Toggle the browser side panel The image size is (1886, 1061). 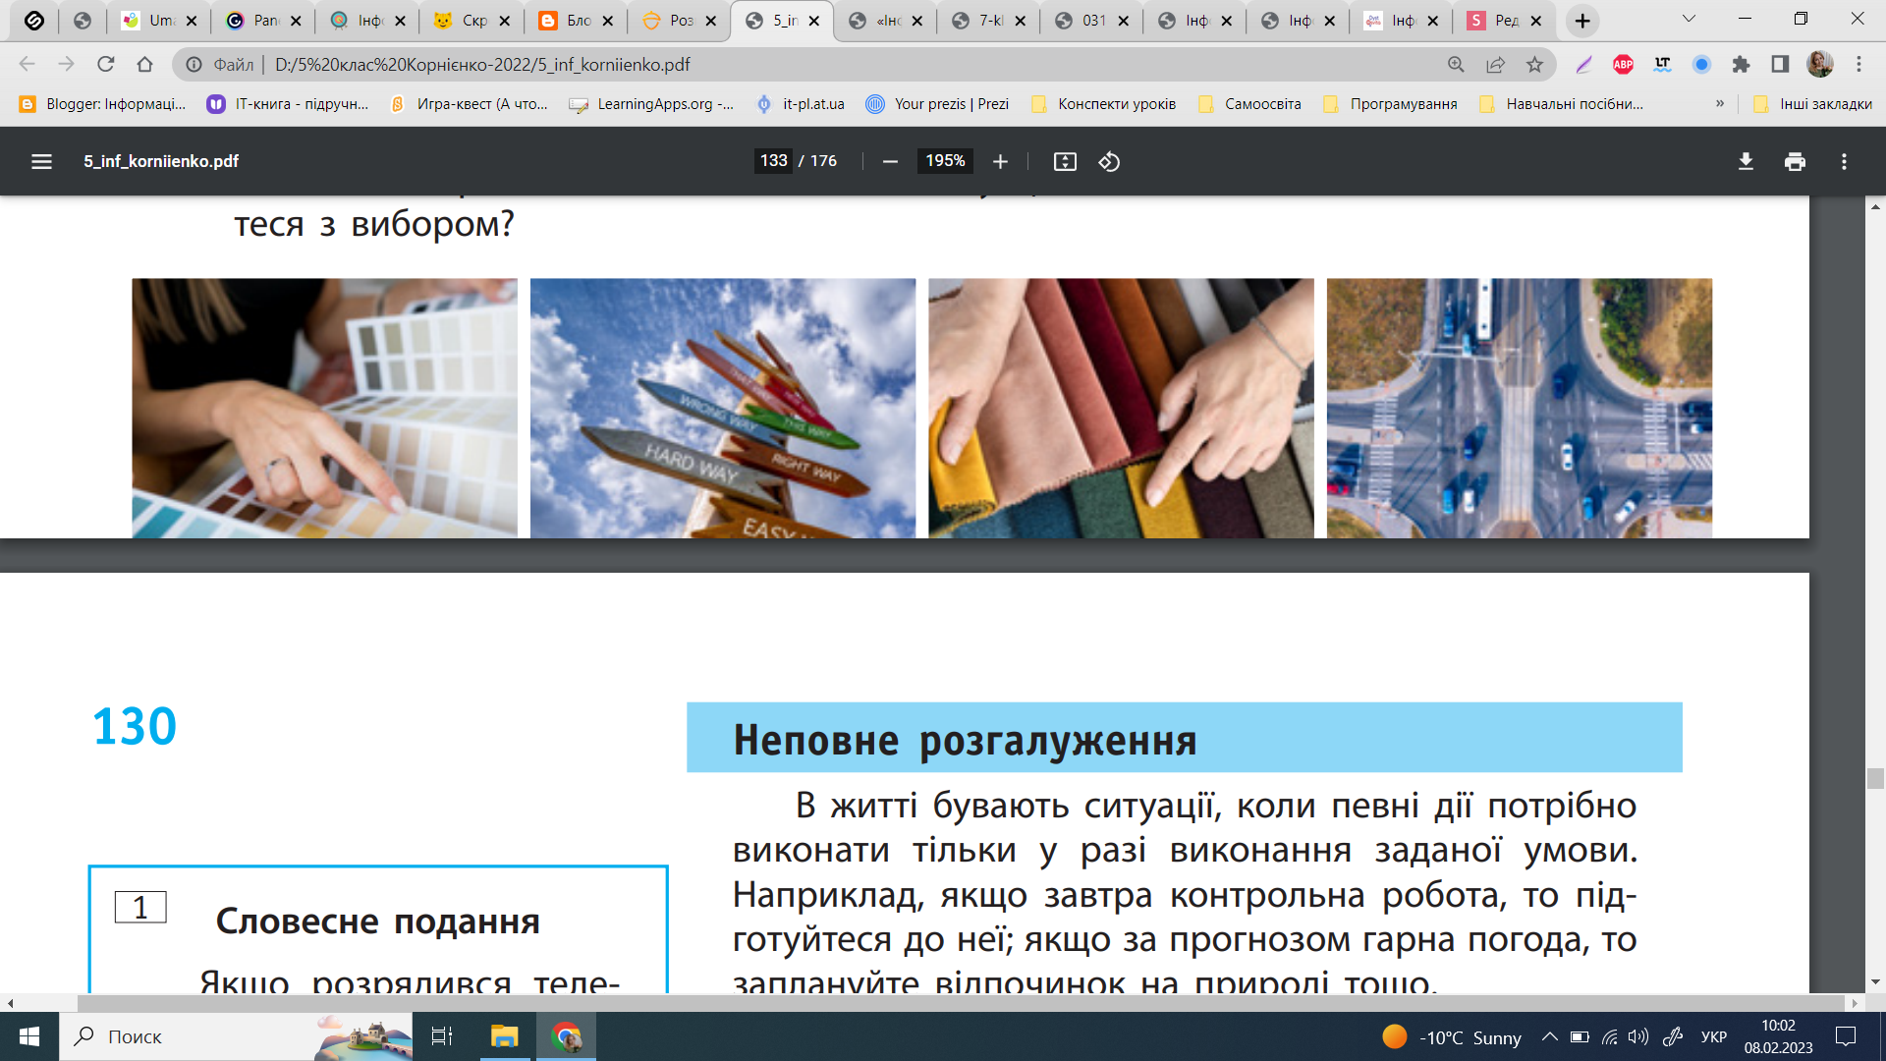coord(1780,65)
